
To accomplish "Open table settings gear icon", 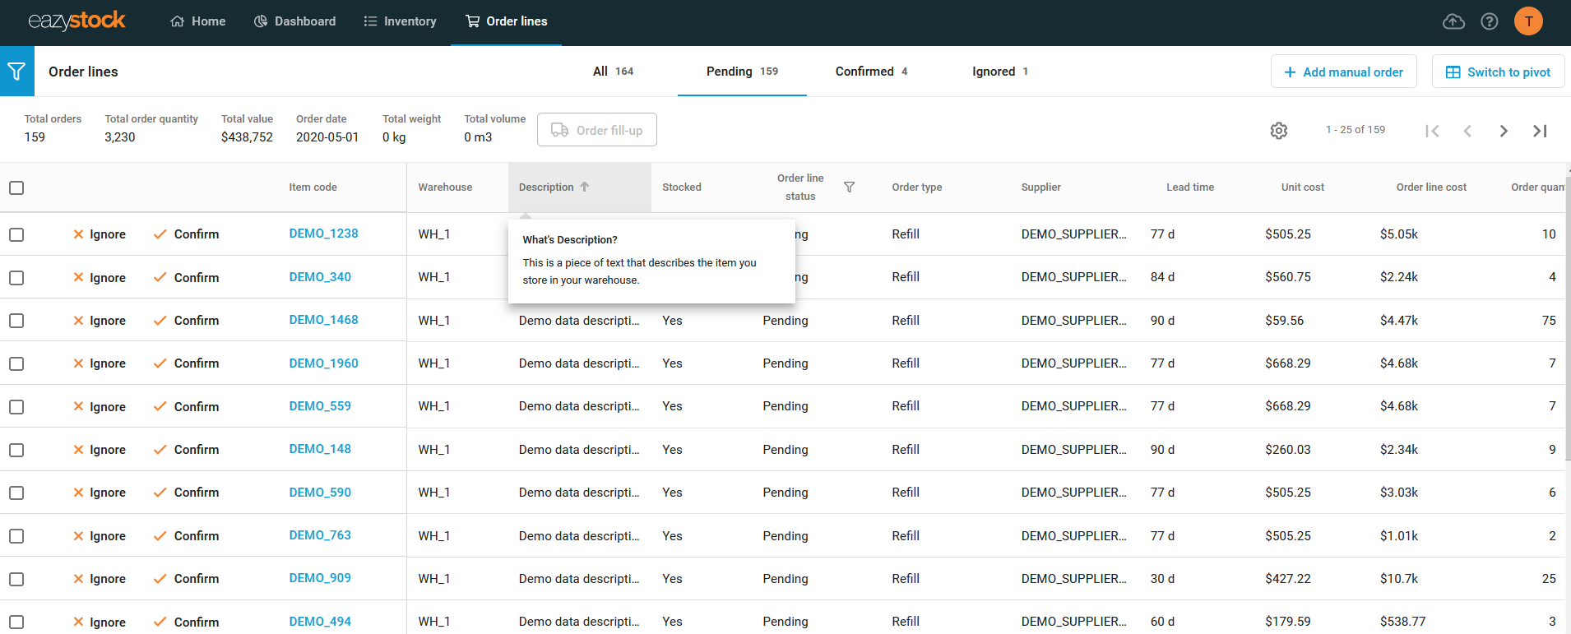I will 1278,131.
